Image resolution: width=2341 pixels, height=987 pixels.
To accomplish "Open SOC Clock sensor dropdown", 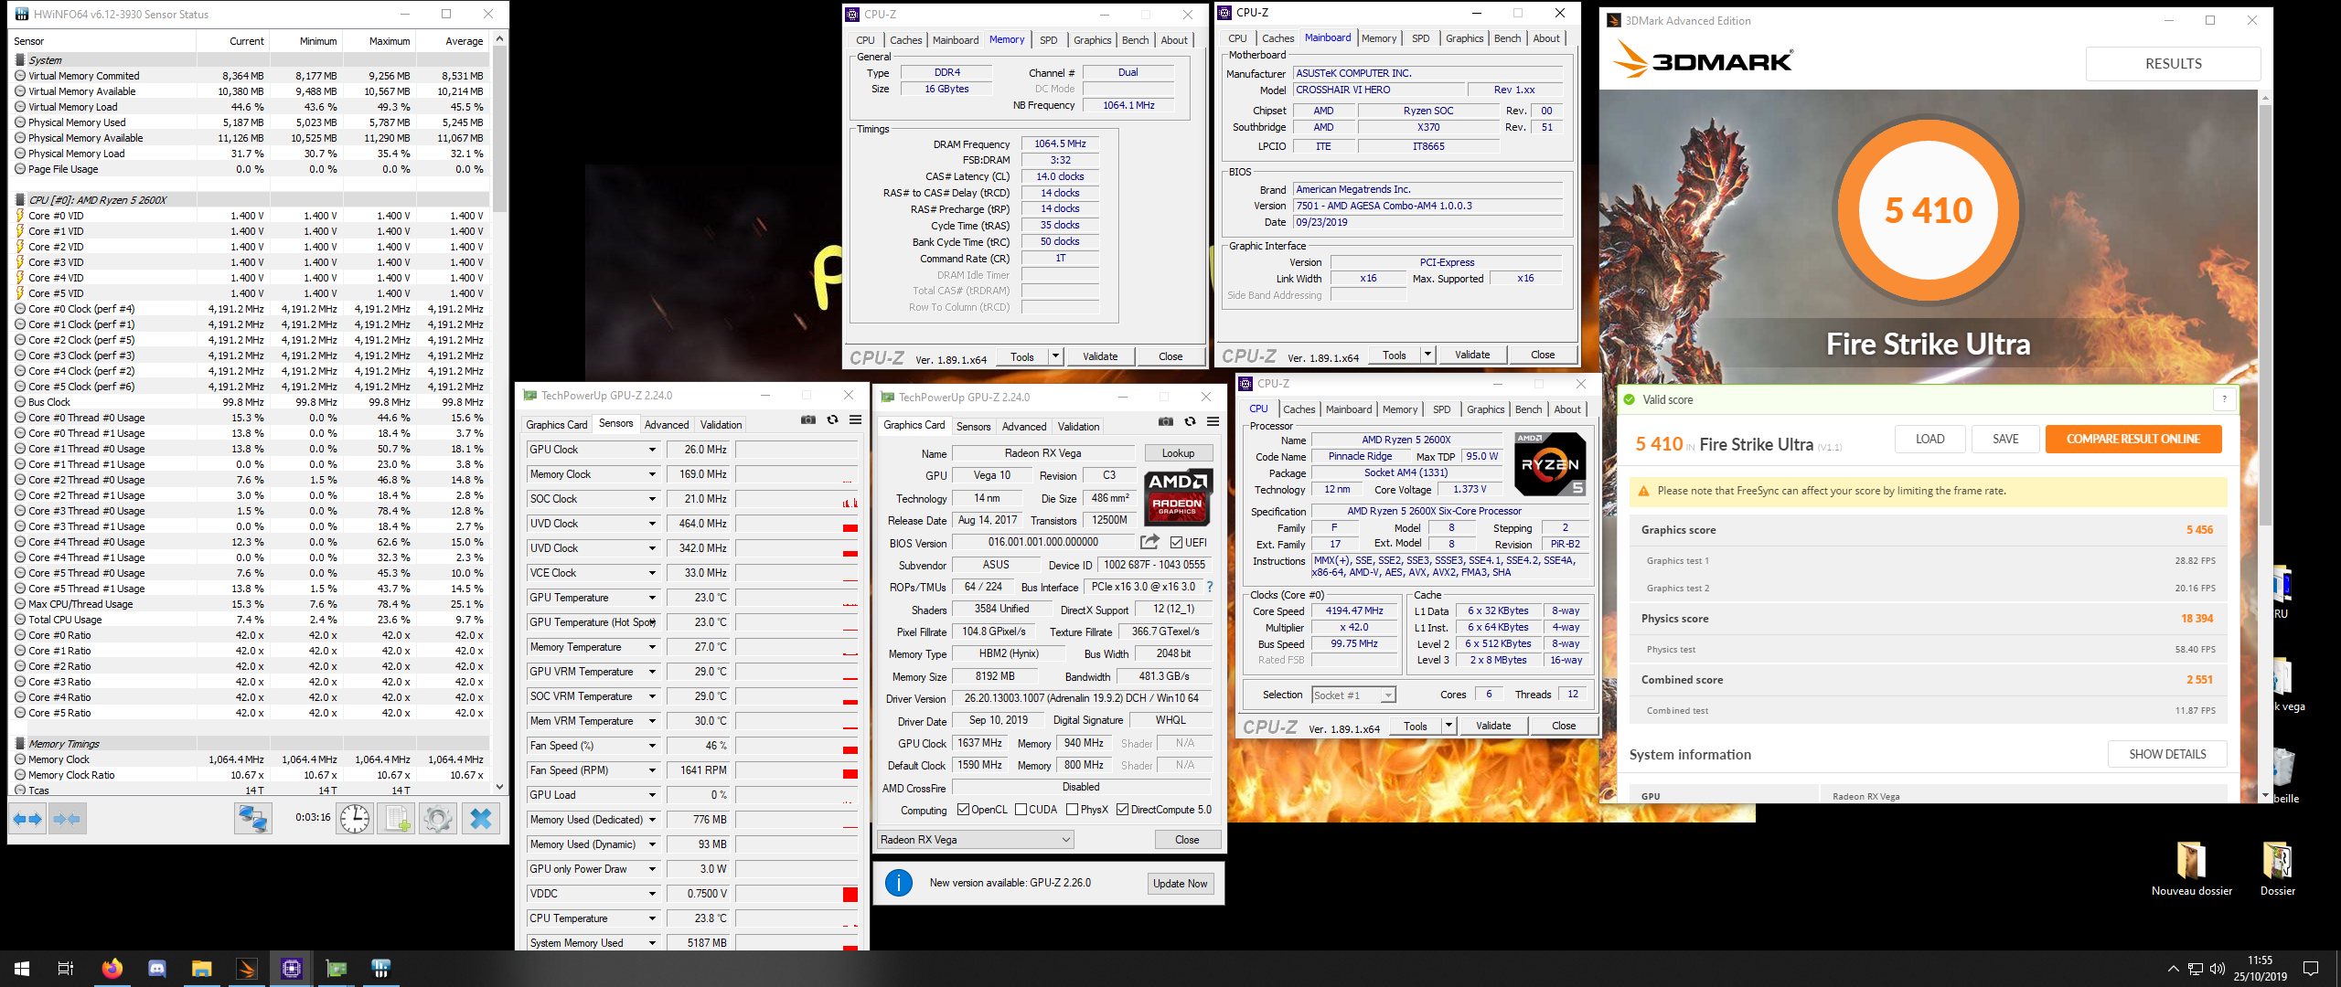I will pyautogui.click(x=652, y=499).
